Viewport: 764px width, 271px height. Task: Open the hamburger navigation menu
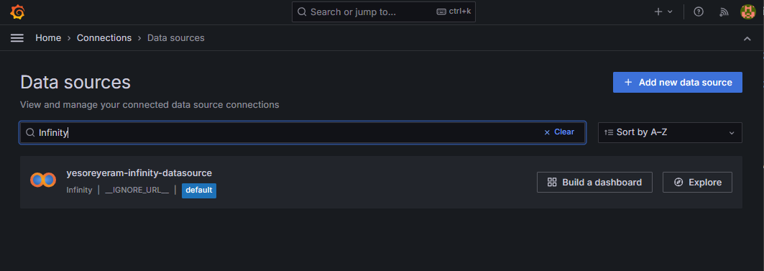[x=17, y=38]
